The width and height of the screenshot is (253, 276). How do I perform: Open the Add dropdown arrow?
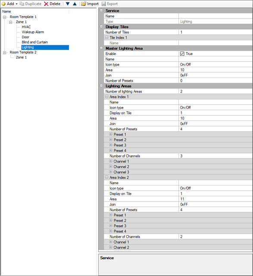[x=16, y=4]
